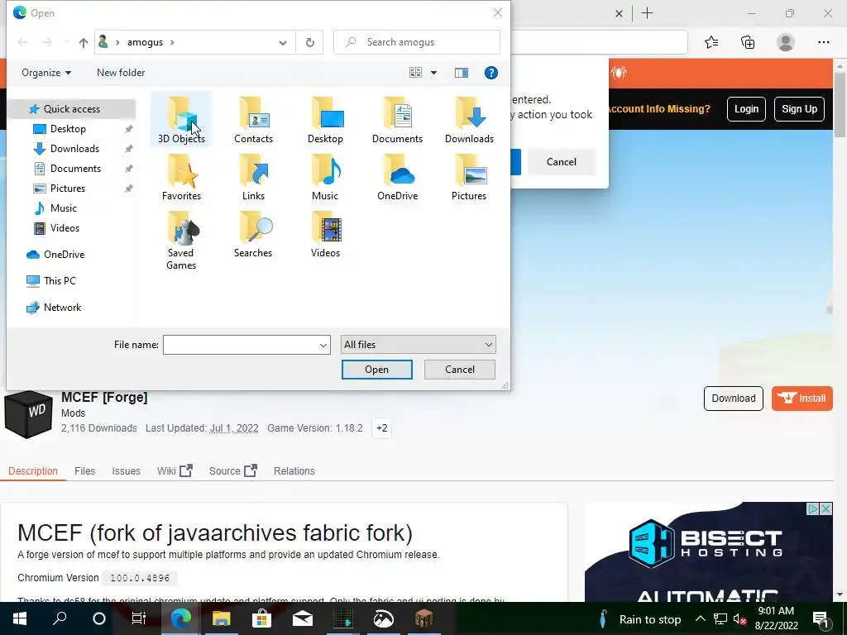Select This PC in navigation pane
This screenshot has height=635, width=847.
click(60, 281)
